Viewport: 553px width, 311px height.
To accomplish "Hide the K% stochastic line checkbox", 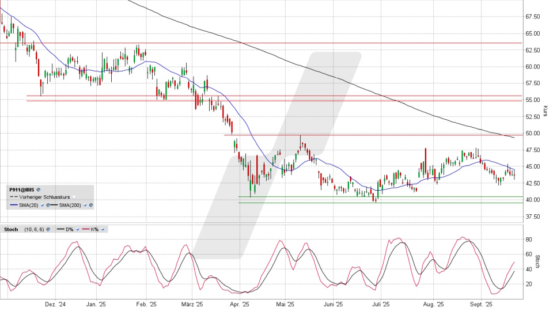I will [x=103, y=229].
